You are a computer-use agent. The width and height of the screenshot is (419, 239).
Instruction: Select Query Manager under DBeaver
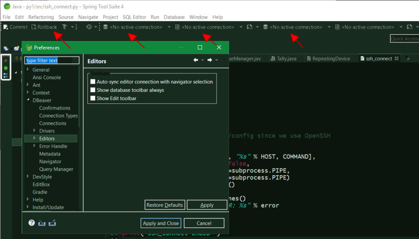56,169
